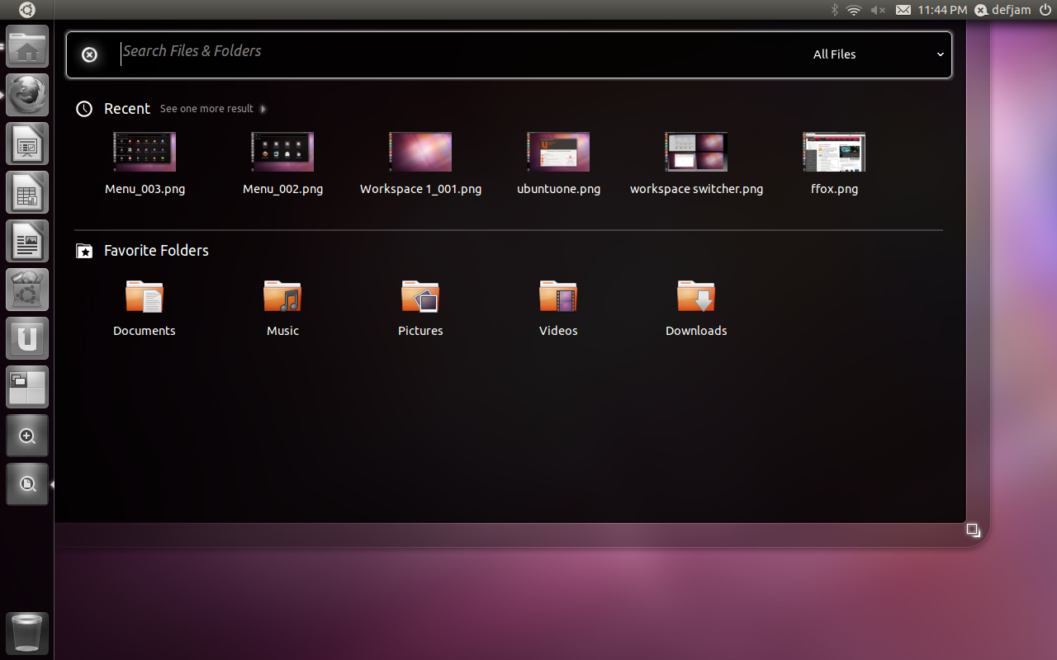Open the Ubuntu One launcher icon

coord(27,338)
